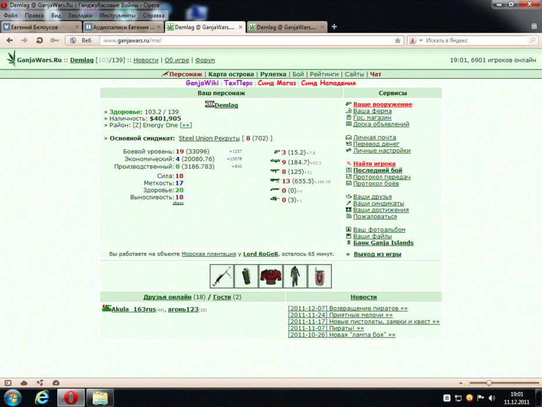
Task: Open GanjaWiki link
Action: (202, 83)
